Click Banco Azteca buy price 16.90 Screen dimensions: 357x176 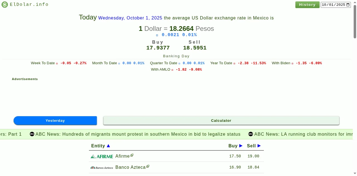tap(235, 167)
